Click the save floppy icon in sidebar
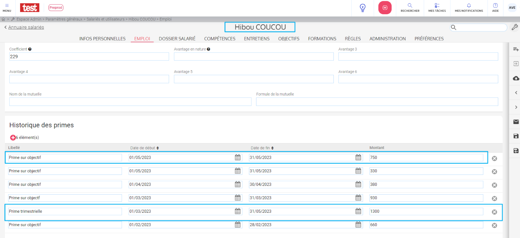The width and height of the screenshot is (520, 238). tap(516, 136)
